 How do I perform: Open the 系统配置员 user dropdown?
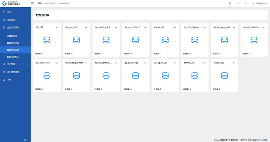(260, 3)
